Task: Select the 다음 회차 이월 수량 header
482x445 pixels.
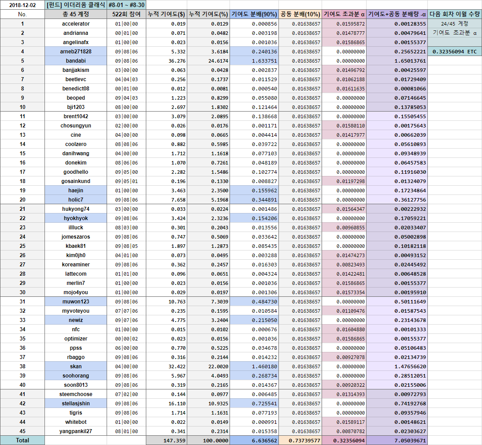Action: point(455,14)
